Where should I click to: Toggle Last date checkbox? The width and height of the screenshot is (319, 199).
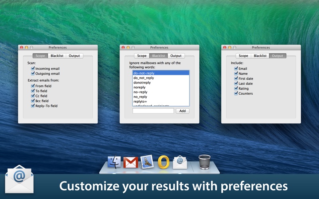pos(236,84)
